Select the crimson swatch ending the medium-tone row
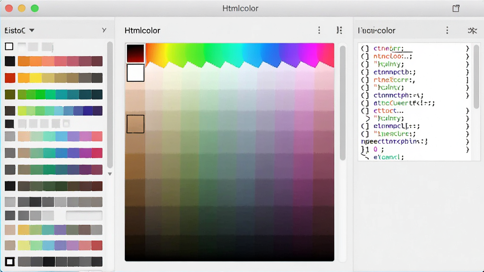The width and height of the screenshot is (484, 272). [97, 153]
